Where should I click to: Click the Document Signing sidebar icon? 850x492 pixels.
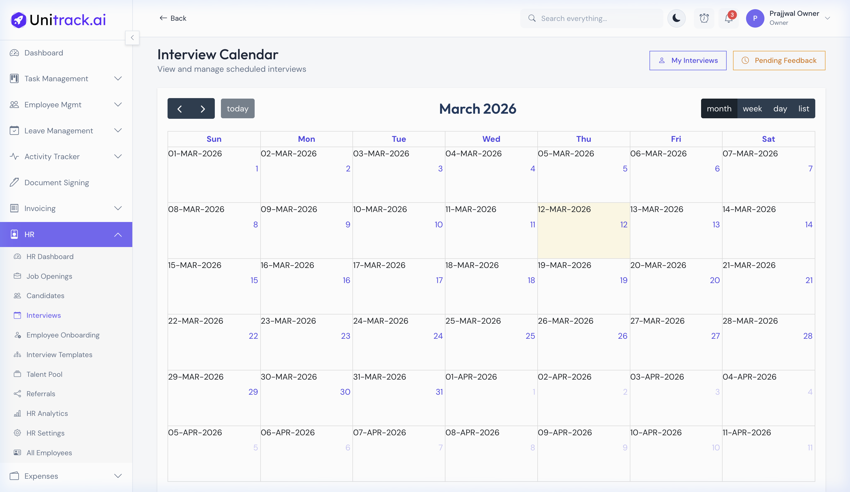14,182
